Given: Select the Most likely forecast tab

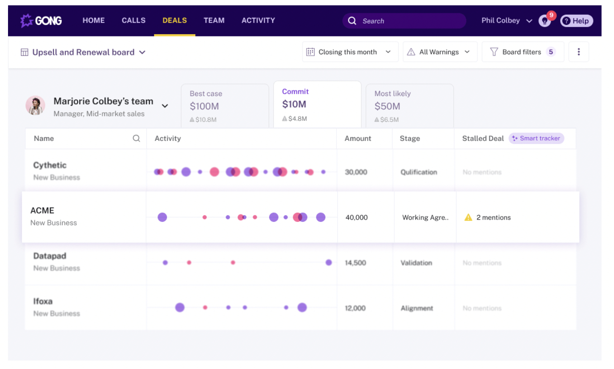Looking at the screenshot, I should tap(409, 106).
